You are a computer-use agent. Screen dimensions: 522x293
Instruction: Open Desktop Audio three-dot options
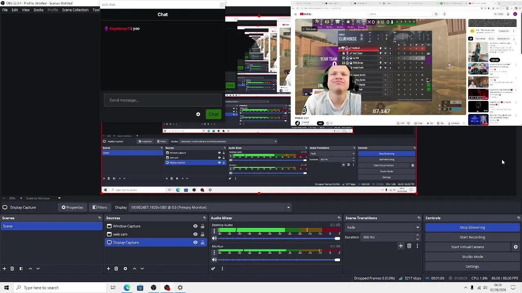click(x=214, y=231)
